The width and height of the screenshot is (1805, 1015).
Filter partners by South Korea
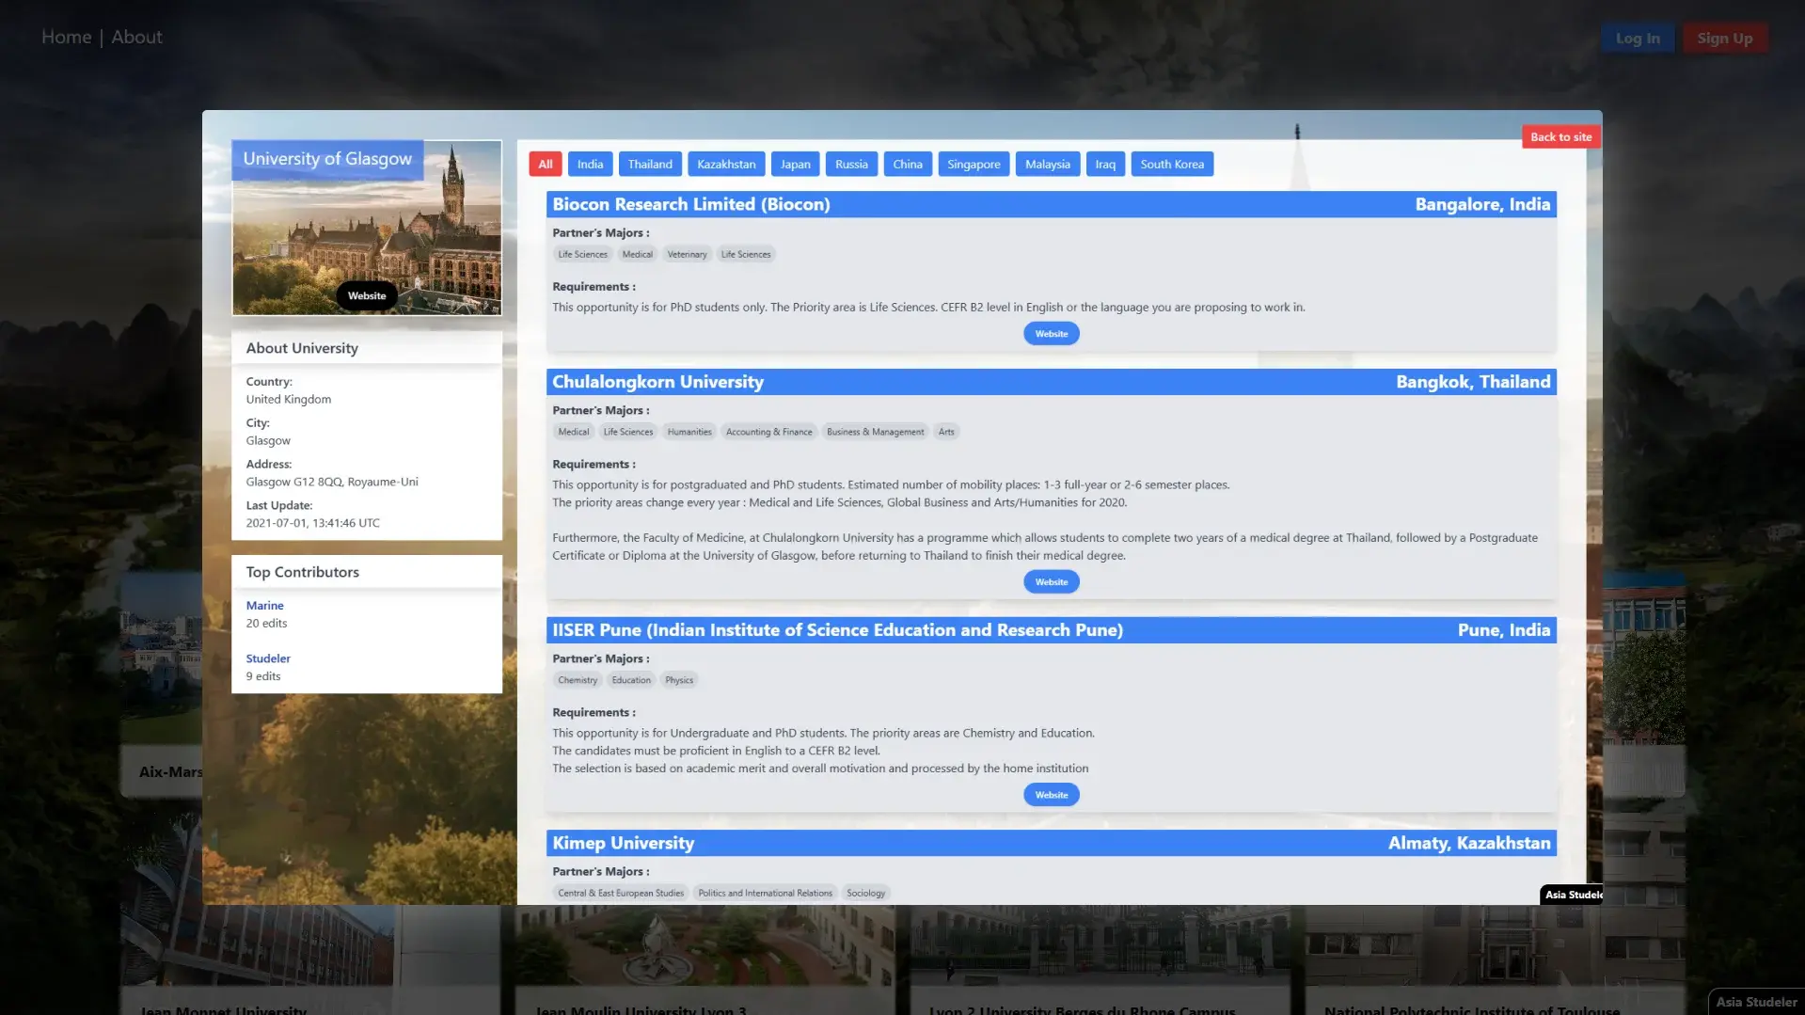coord(1172,164)
